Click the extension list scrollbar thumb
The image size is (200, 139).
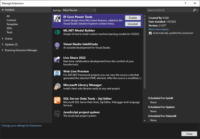(x=145, y=53)
